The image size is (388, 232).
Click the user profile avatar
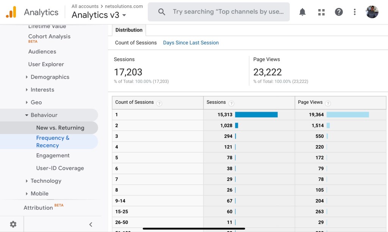pos(372,12)
